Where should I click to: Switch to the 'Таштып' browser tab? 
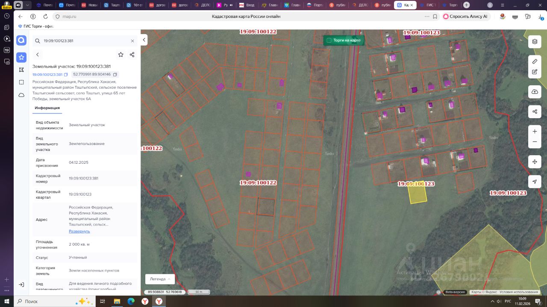tap(112, 5)
